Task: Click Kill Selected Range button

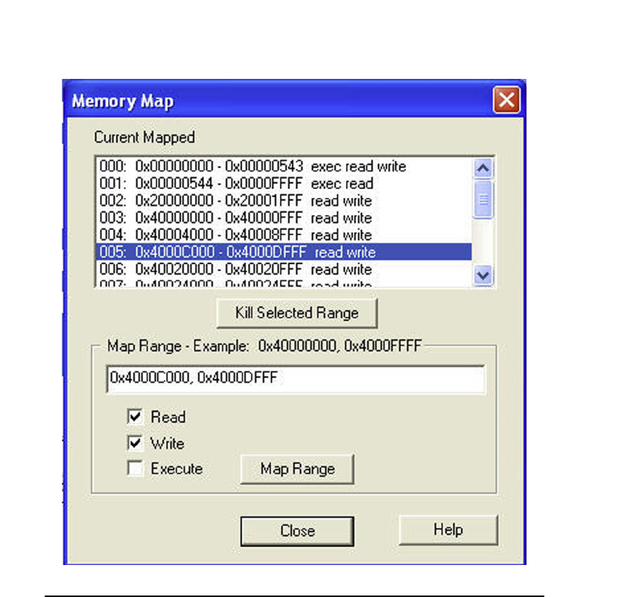Action: (x=296, y=313)
